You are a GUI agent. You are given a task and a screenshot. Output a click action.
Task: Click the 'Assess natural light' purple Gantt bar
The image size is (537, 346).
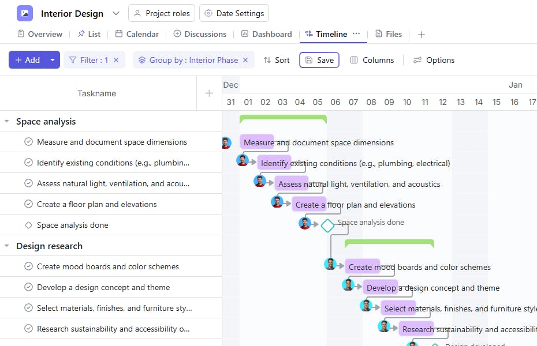pos(292,184)
